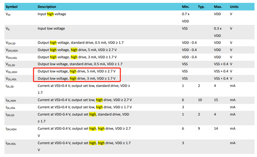The width and height of the screenshot is (257, 157).
Task: Select the VOH,SD symbol cell
Action: (10, 43)
